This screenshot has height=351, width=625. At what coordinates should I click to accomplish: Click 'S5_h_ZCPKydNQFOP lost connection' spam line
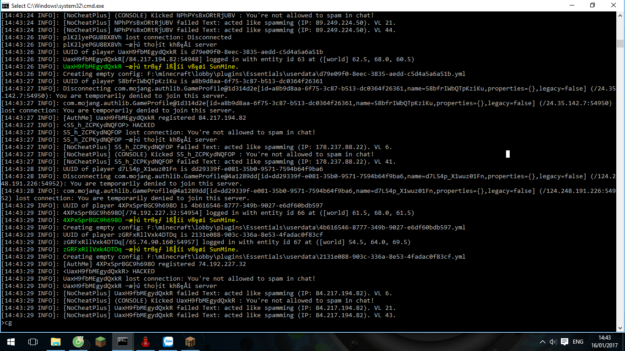tap(158, 133)
